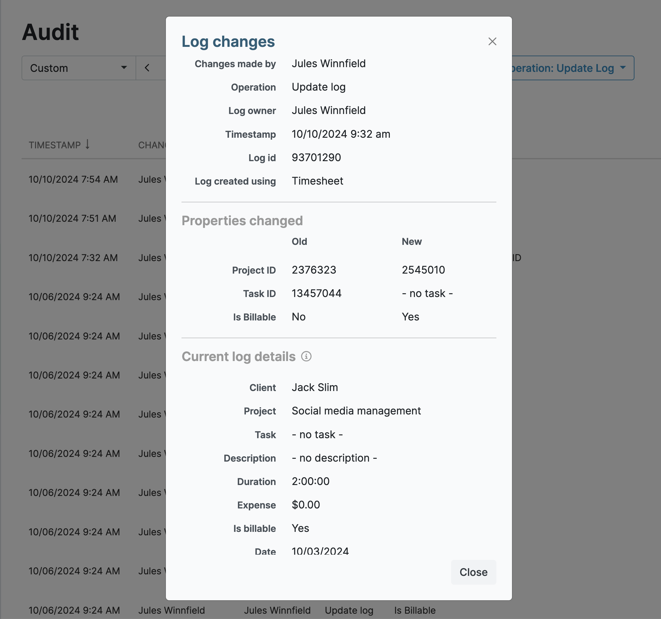The height and width of the screenshot is (619, 661).
Task: Click the Timestamp value 10/10/2024 9:32 am
Action: click(341, 134)
